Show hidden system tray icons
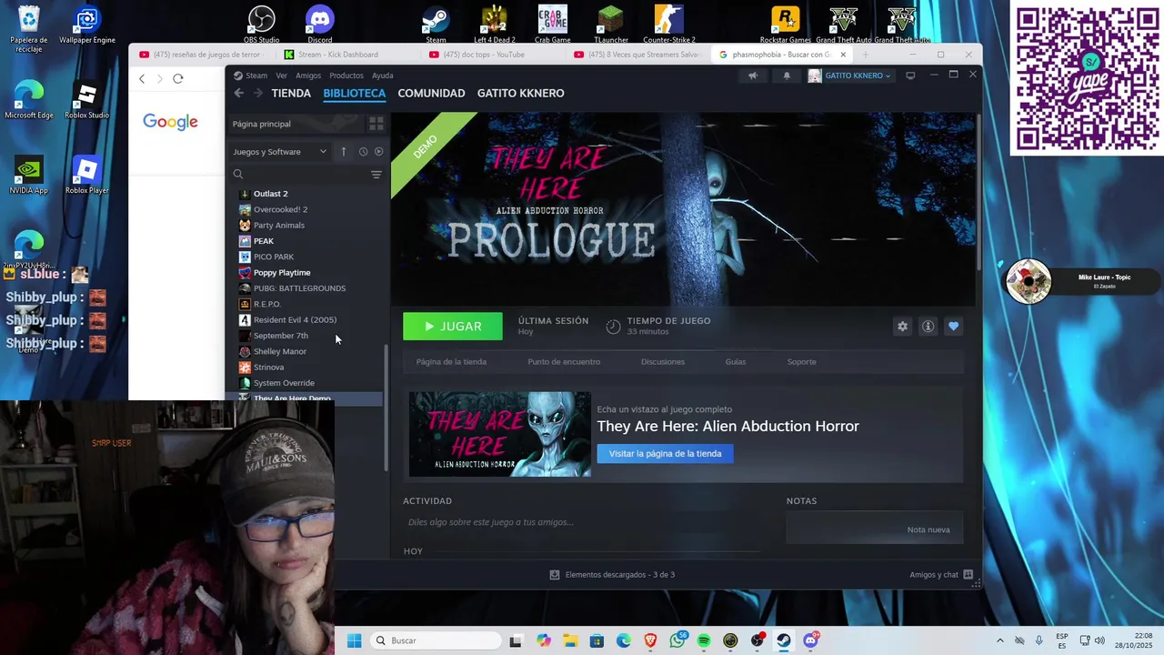 [x=1000, y=640]
